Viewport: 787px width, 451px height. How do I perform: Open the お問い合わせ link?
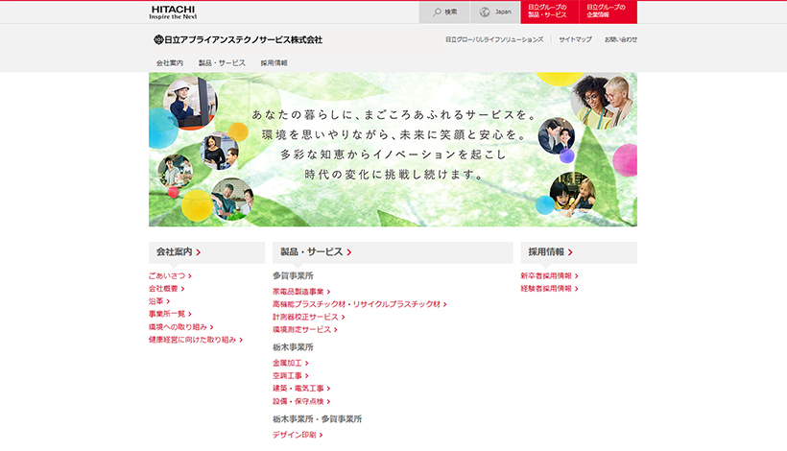(x=621, y=39)
